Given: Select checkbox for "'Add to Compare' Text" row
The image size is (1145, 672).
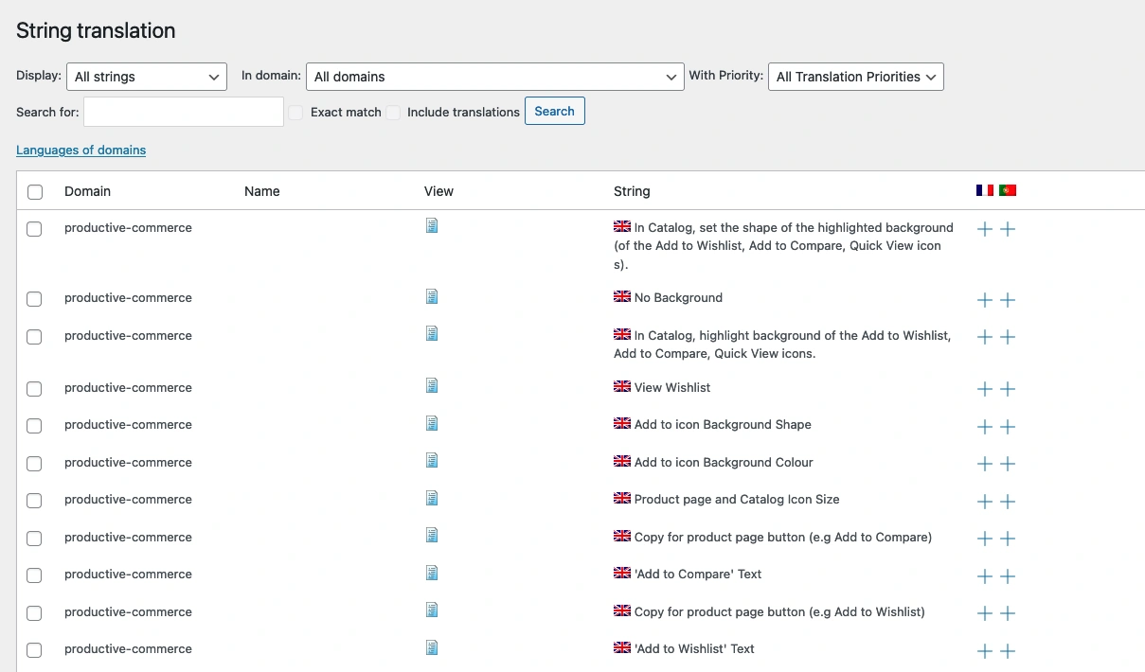Looking at the screenshot, I should (34, 575).
